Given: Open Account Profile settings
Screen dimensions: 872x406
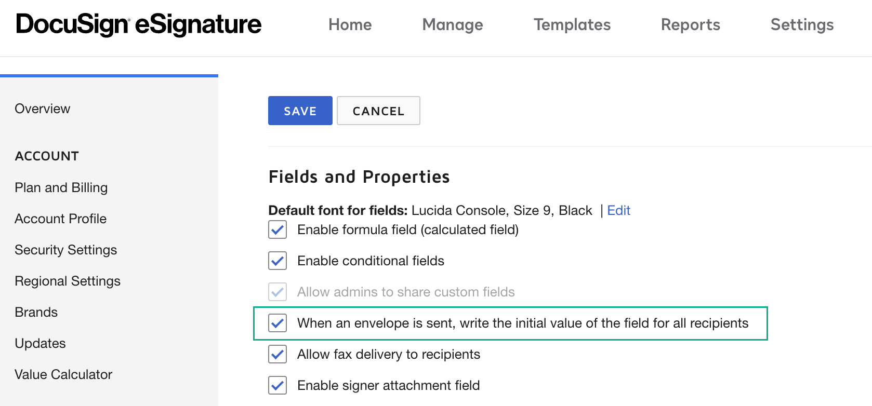Looking at the screenshot, I should tap(60, 219).
